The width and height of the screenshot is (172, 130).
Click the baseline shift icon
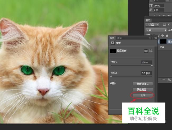pos(151,10)
